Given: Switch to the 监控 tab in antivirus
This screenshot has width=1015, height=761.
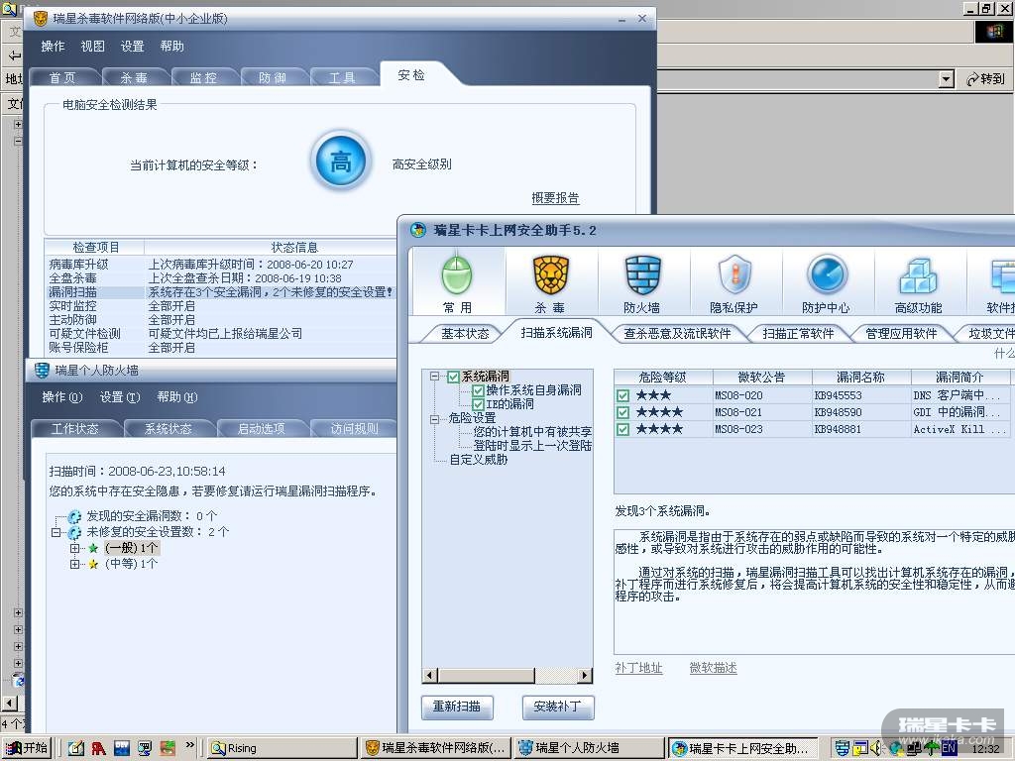Looking at the screenshot, I should pyautogui.click(x=203, y=77).
